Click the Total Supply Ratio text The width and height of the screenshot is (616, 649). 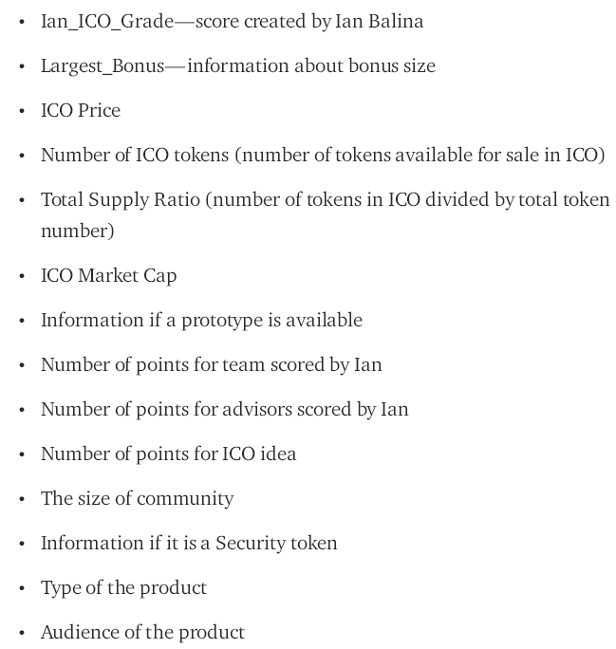click(x=121, y=199)
